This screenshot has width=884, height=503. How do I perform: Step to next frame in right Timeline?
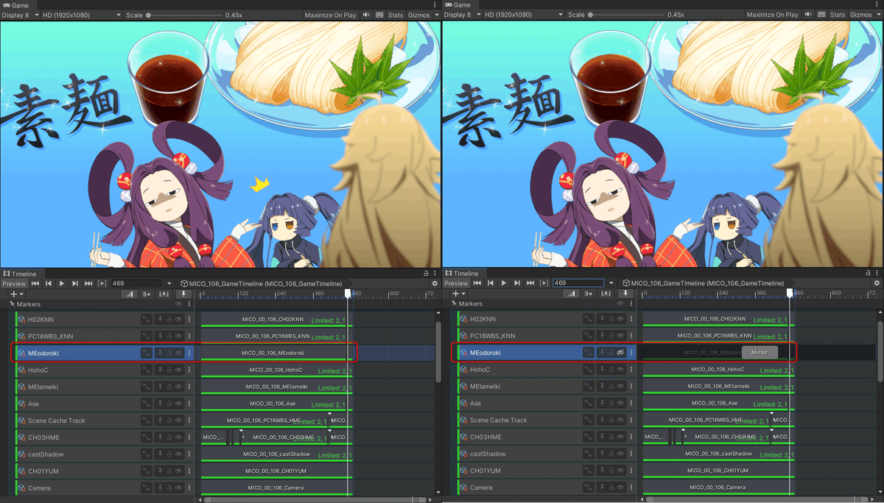click(517, 283)
